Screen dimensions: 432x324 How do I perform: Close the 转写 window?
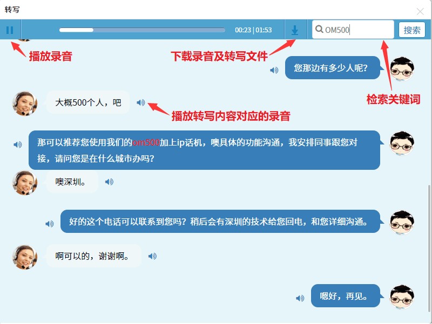point(420,11)
